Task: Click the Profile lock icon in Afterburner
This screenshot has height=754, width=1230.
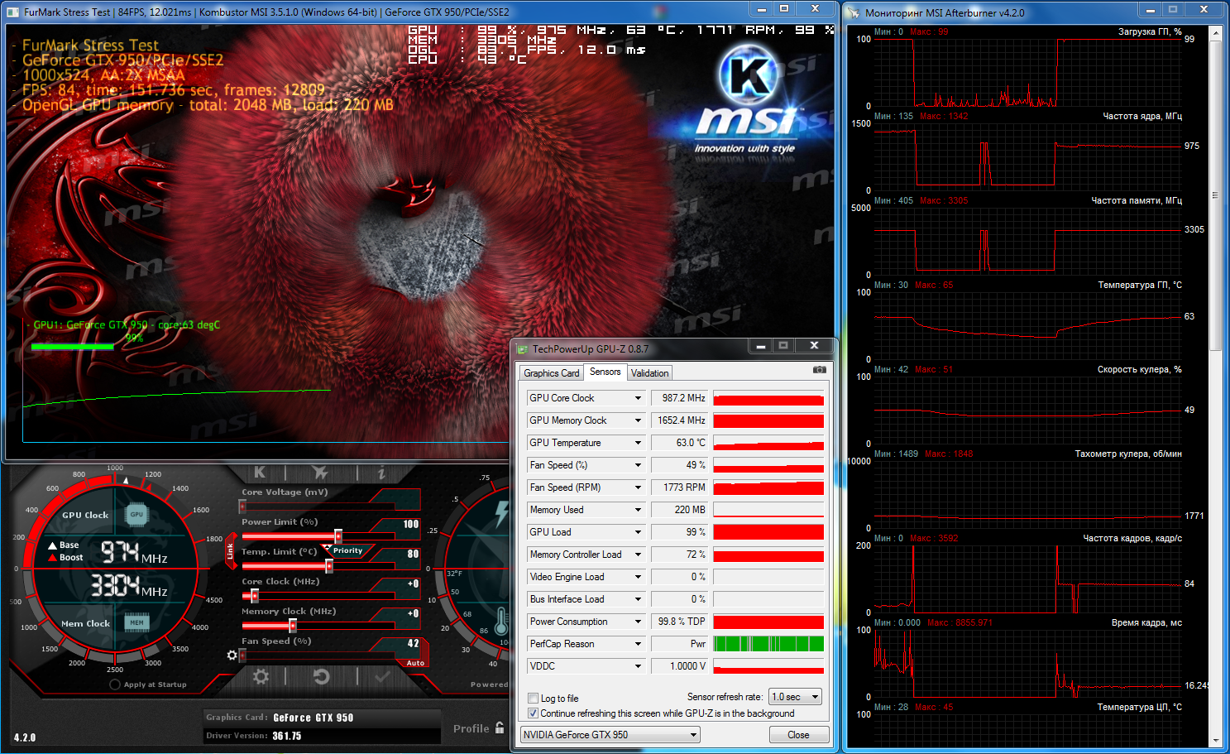Action: click(500, 728)
